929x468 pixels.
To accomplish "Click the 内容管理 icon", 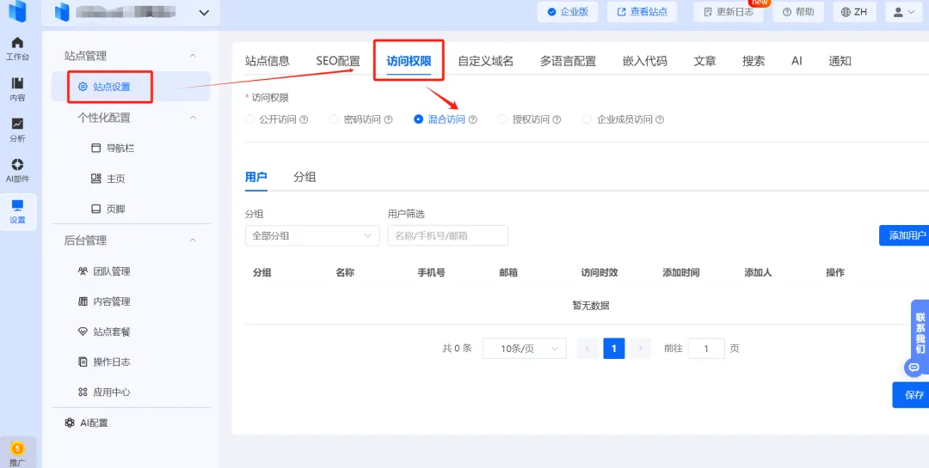I will (83, 301).
